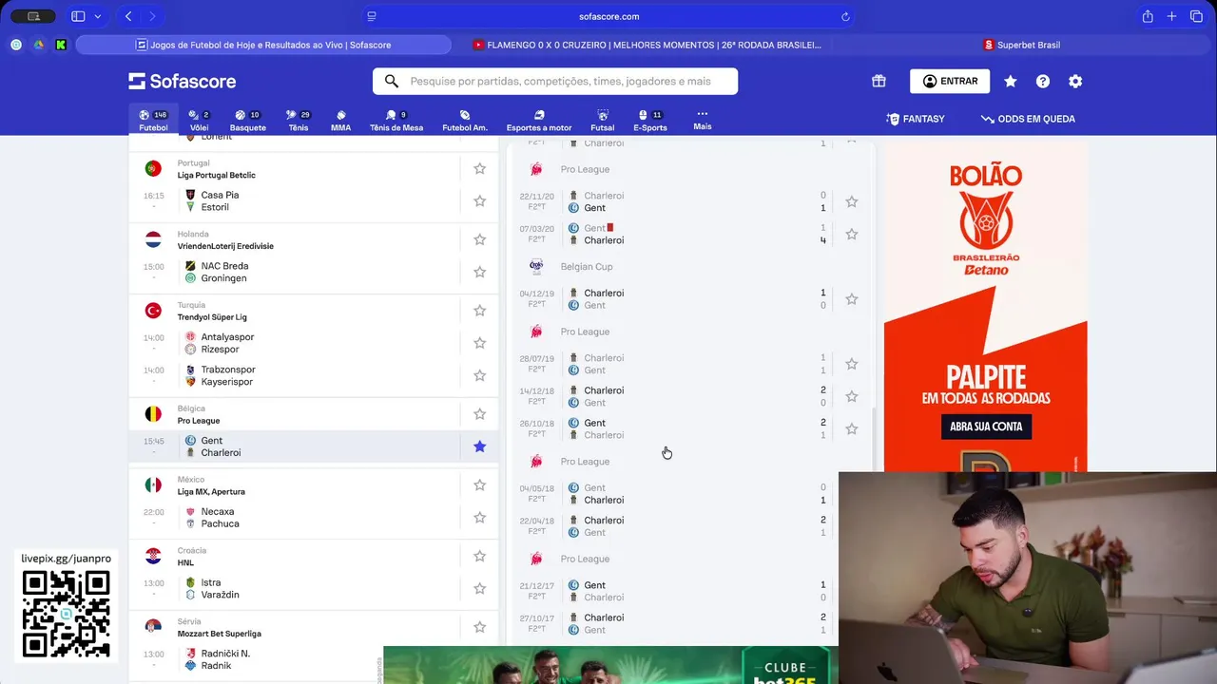The image size is (1217, 684).
Task: Open the Mais sports dropdown
Action: click(x=703, y=120)
